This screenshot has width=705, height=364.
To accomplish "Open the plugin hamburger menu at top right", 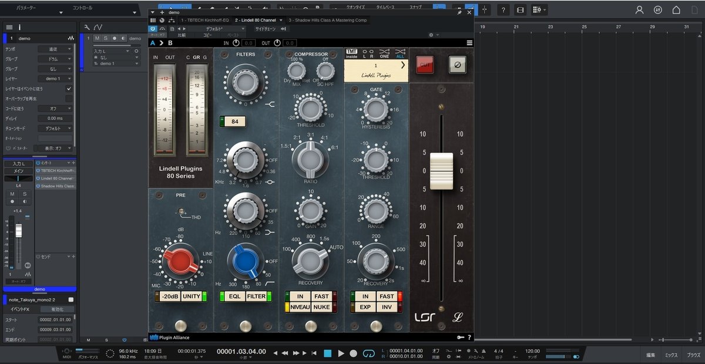I will coord(469,42).
